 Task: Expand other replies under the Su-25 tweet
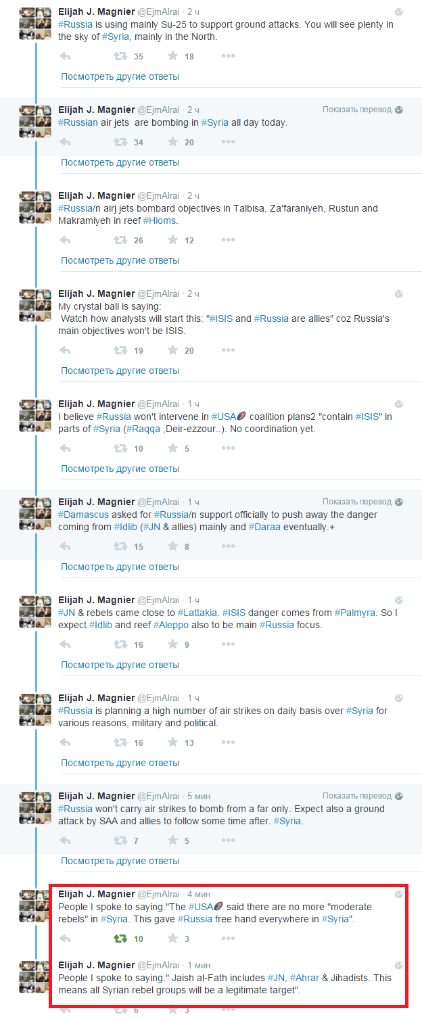(120, 76)
